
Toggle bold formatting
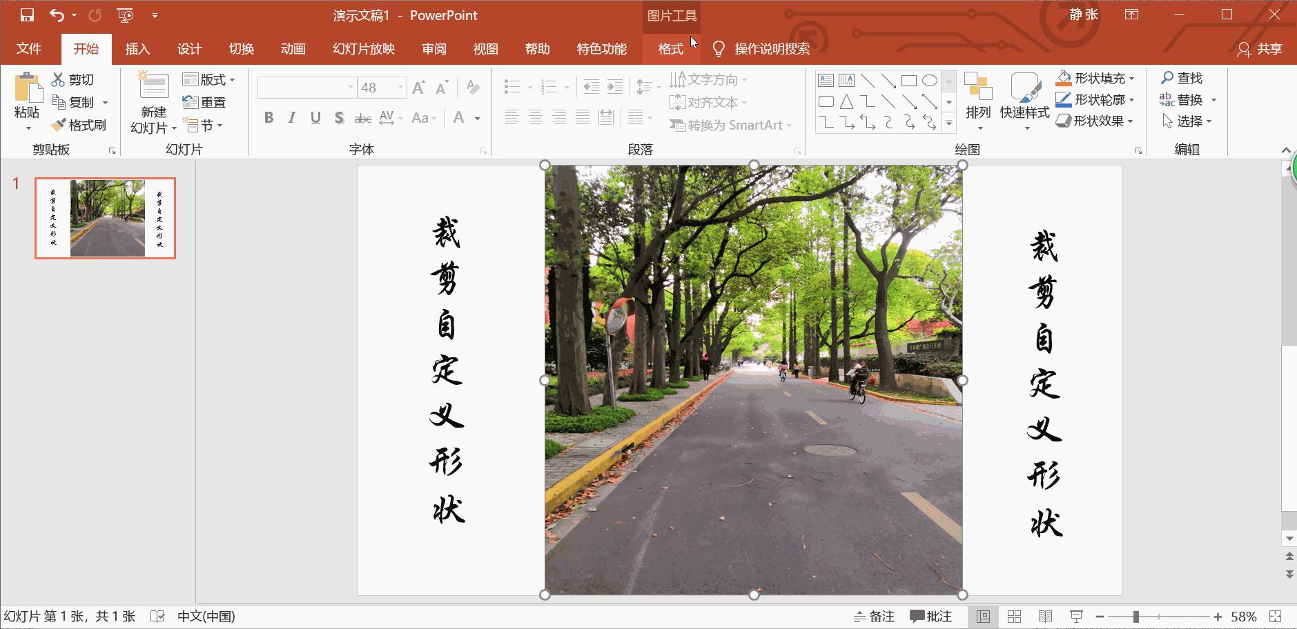[269, 117]
